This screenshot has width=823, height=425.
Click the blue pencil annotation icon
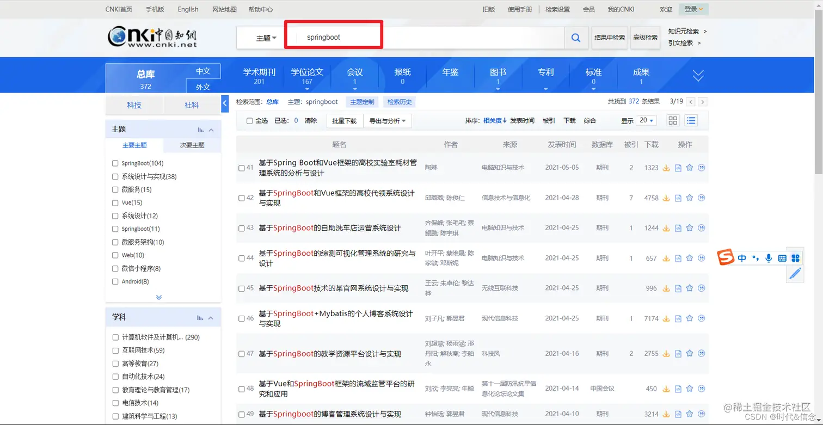(795, 273)
